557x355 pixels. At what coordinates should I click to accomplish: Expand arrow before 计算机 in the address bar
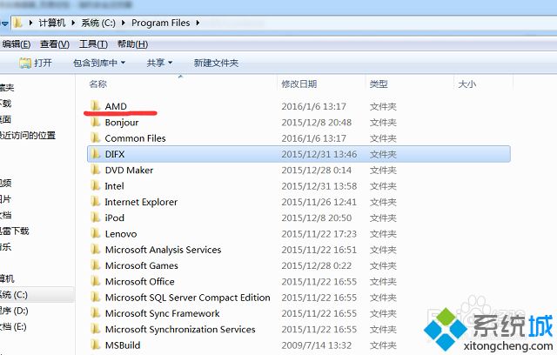point(30,23)
